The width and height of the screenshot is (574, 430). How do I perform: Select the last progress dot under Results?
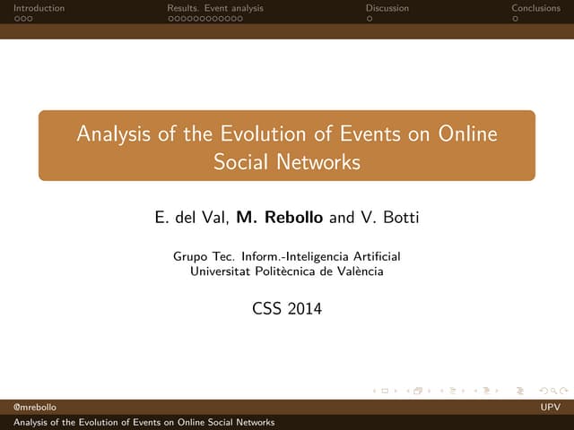pos(239,19)
